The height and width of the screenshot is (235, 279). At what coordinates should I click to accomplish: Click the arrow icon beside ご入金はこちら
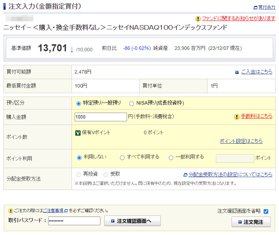(x=237, y=72)
